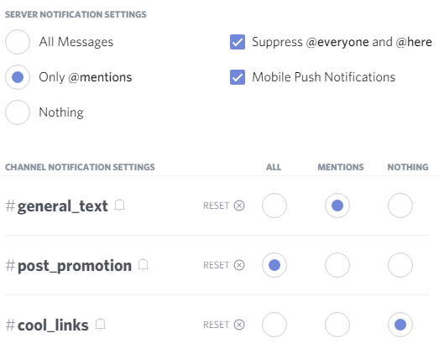Viewport: 439px width, 354px height.
Task: Set cool_links to Mentions only
Action: pyautogui.click(x=337, y=325)
